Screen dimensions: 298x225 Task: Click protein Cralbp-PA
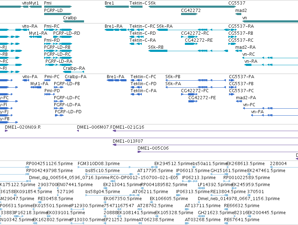pyautogui.click(x=75, y=77)
